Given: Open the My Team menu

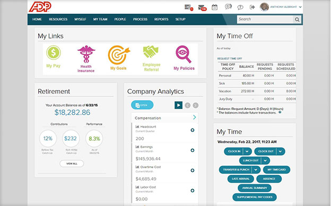Looking at the screenshot, I should (100, 19).
